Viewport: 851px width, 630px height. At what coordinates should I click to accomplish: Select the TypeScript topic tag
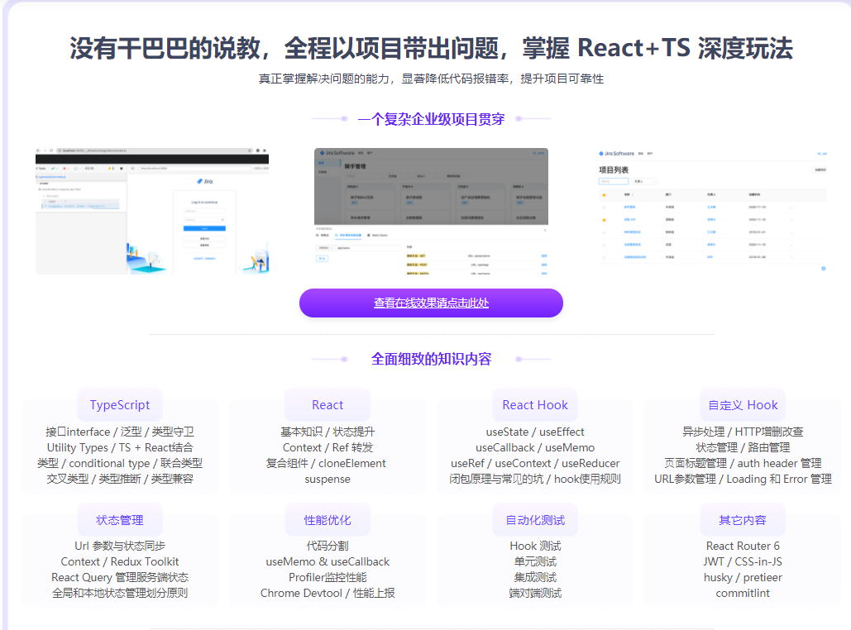pos(120,405)
